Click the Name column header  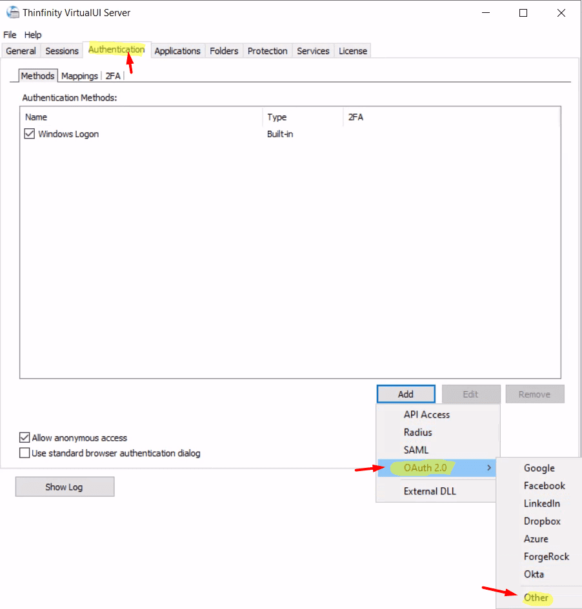pyautogui.click(x=35, y=117)
